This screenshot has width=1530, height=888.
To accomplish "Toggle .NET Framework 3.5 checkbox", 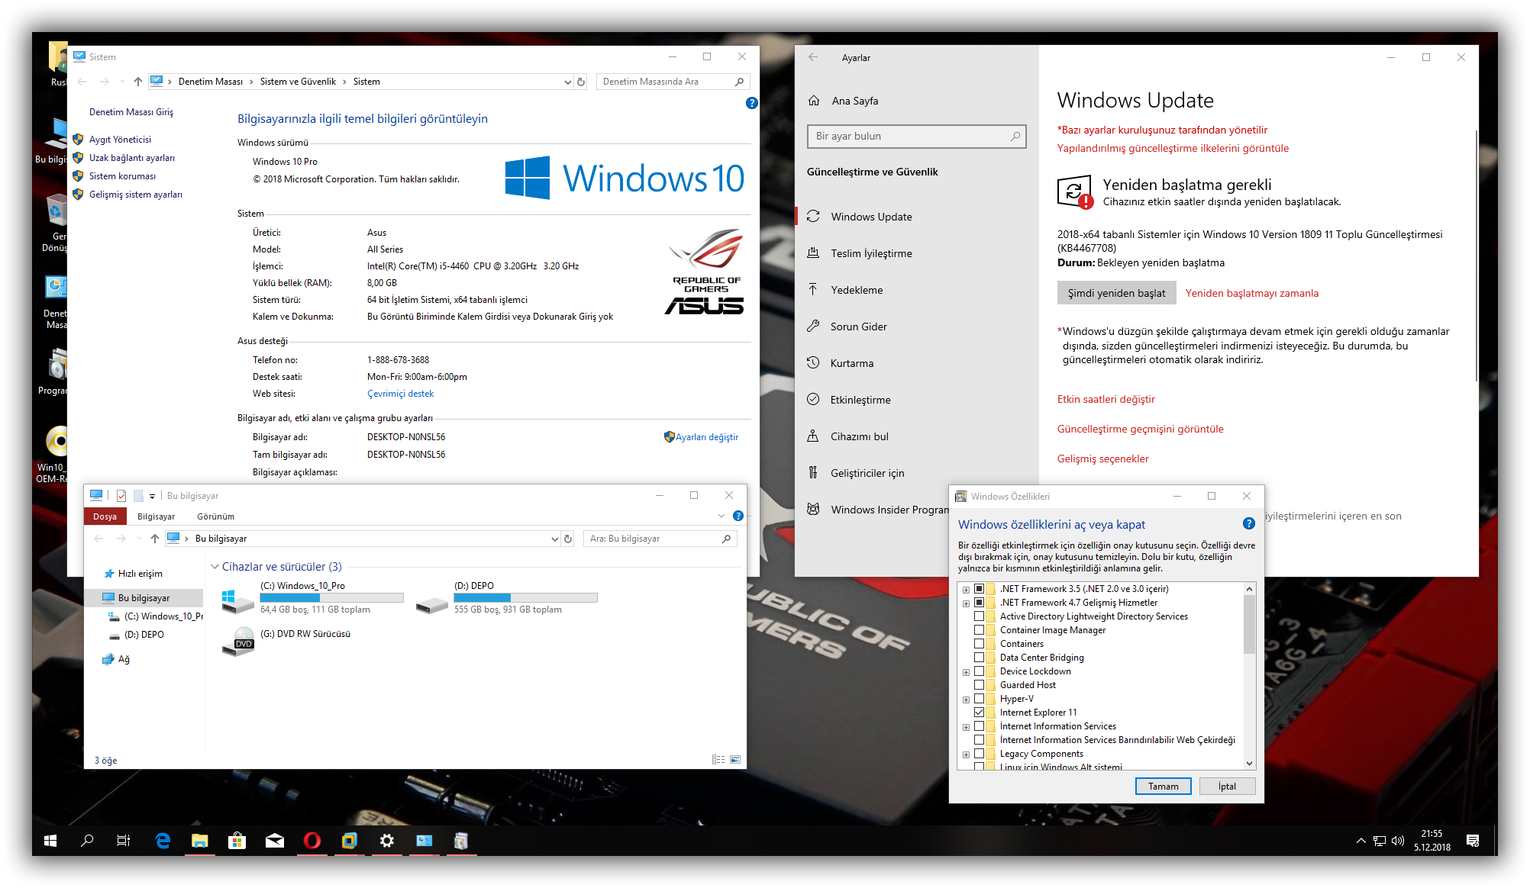I will coord(979,589).
